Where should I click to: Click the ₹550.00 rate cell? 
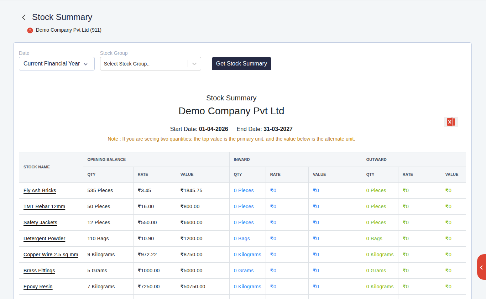(155, 222)
